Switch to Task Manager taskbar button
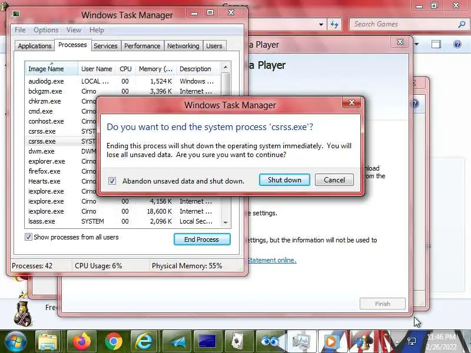This screenshot has height=353, width=471. (301, 342)
